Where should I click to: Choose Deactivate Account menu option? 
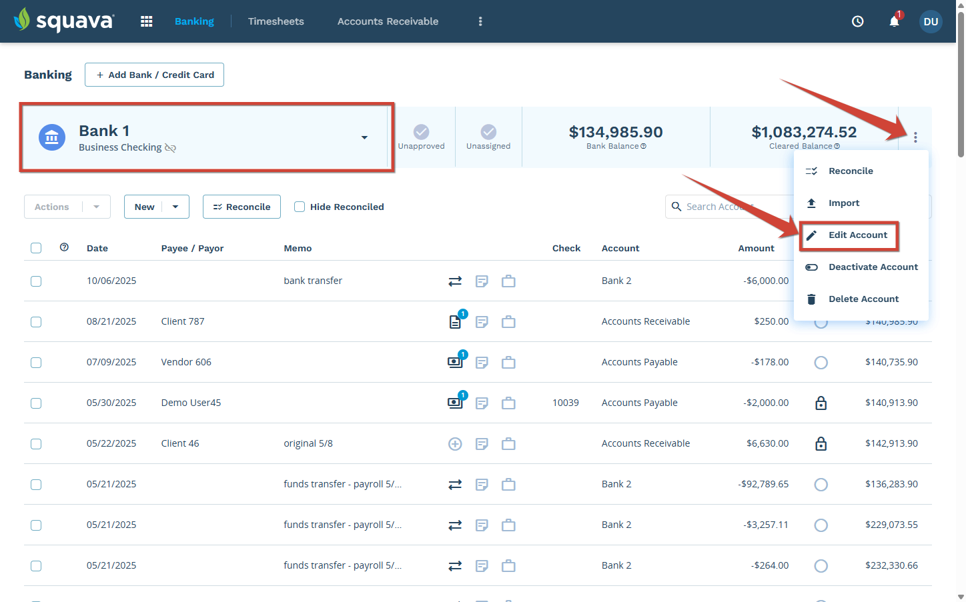(x=873, y=267)
